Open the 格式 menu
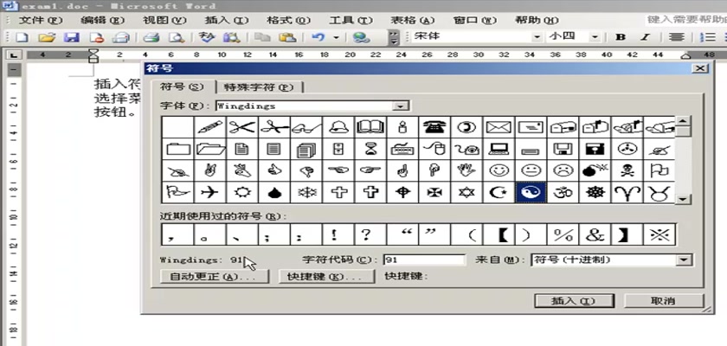 point(288,21)
